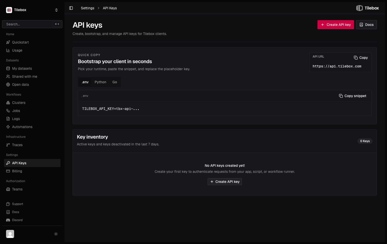387x244 pixels.
Task: Open the user avatar profile menu
Action: [10, 234]
